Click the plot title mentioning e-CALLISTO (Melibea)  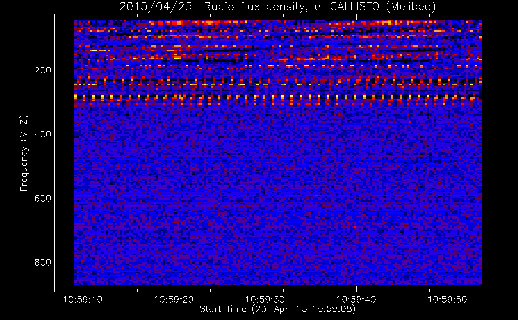278,6
